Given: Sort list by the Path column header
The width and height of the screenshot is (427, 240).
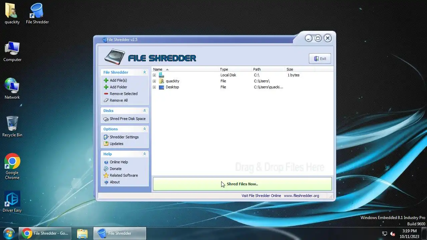Looking at the screenshot, I should pyautogui.click(x=269, y=69).
